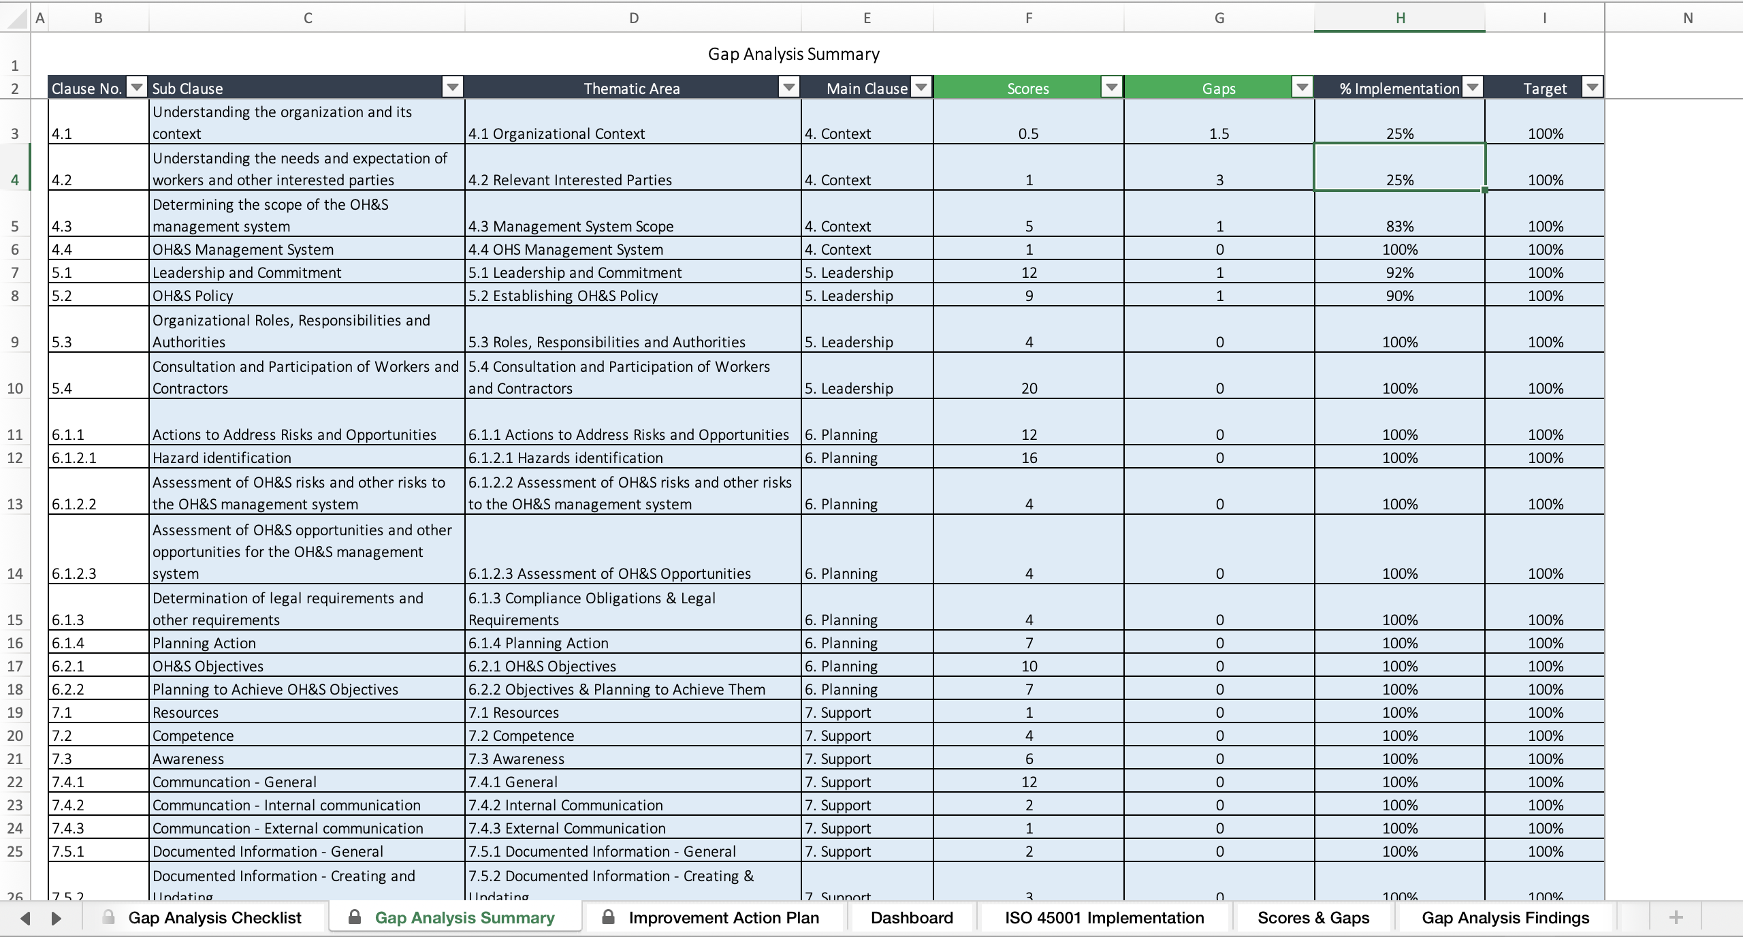Select row 4 header

[14, 179]
